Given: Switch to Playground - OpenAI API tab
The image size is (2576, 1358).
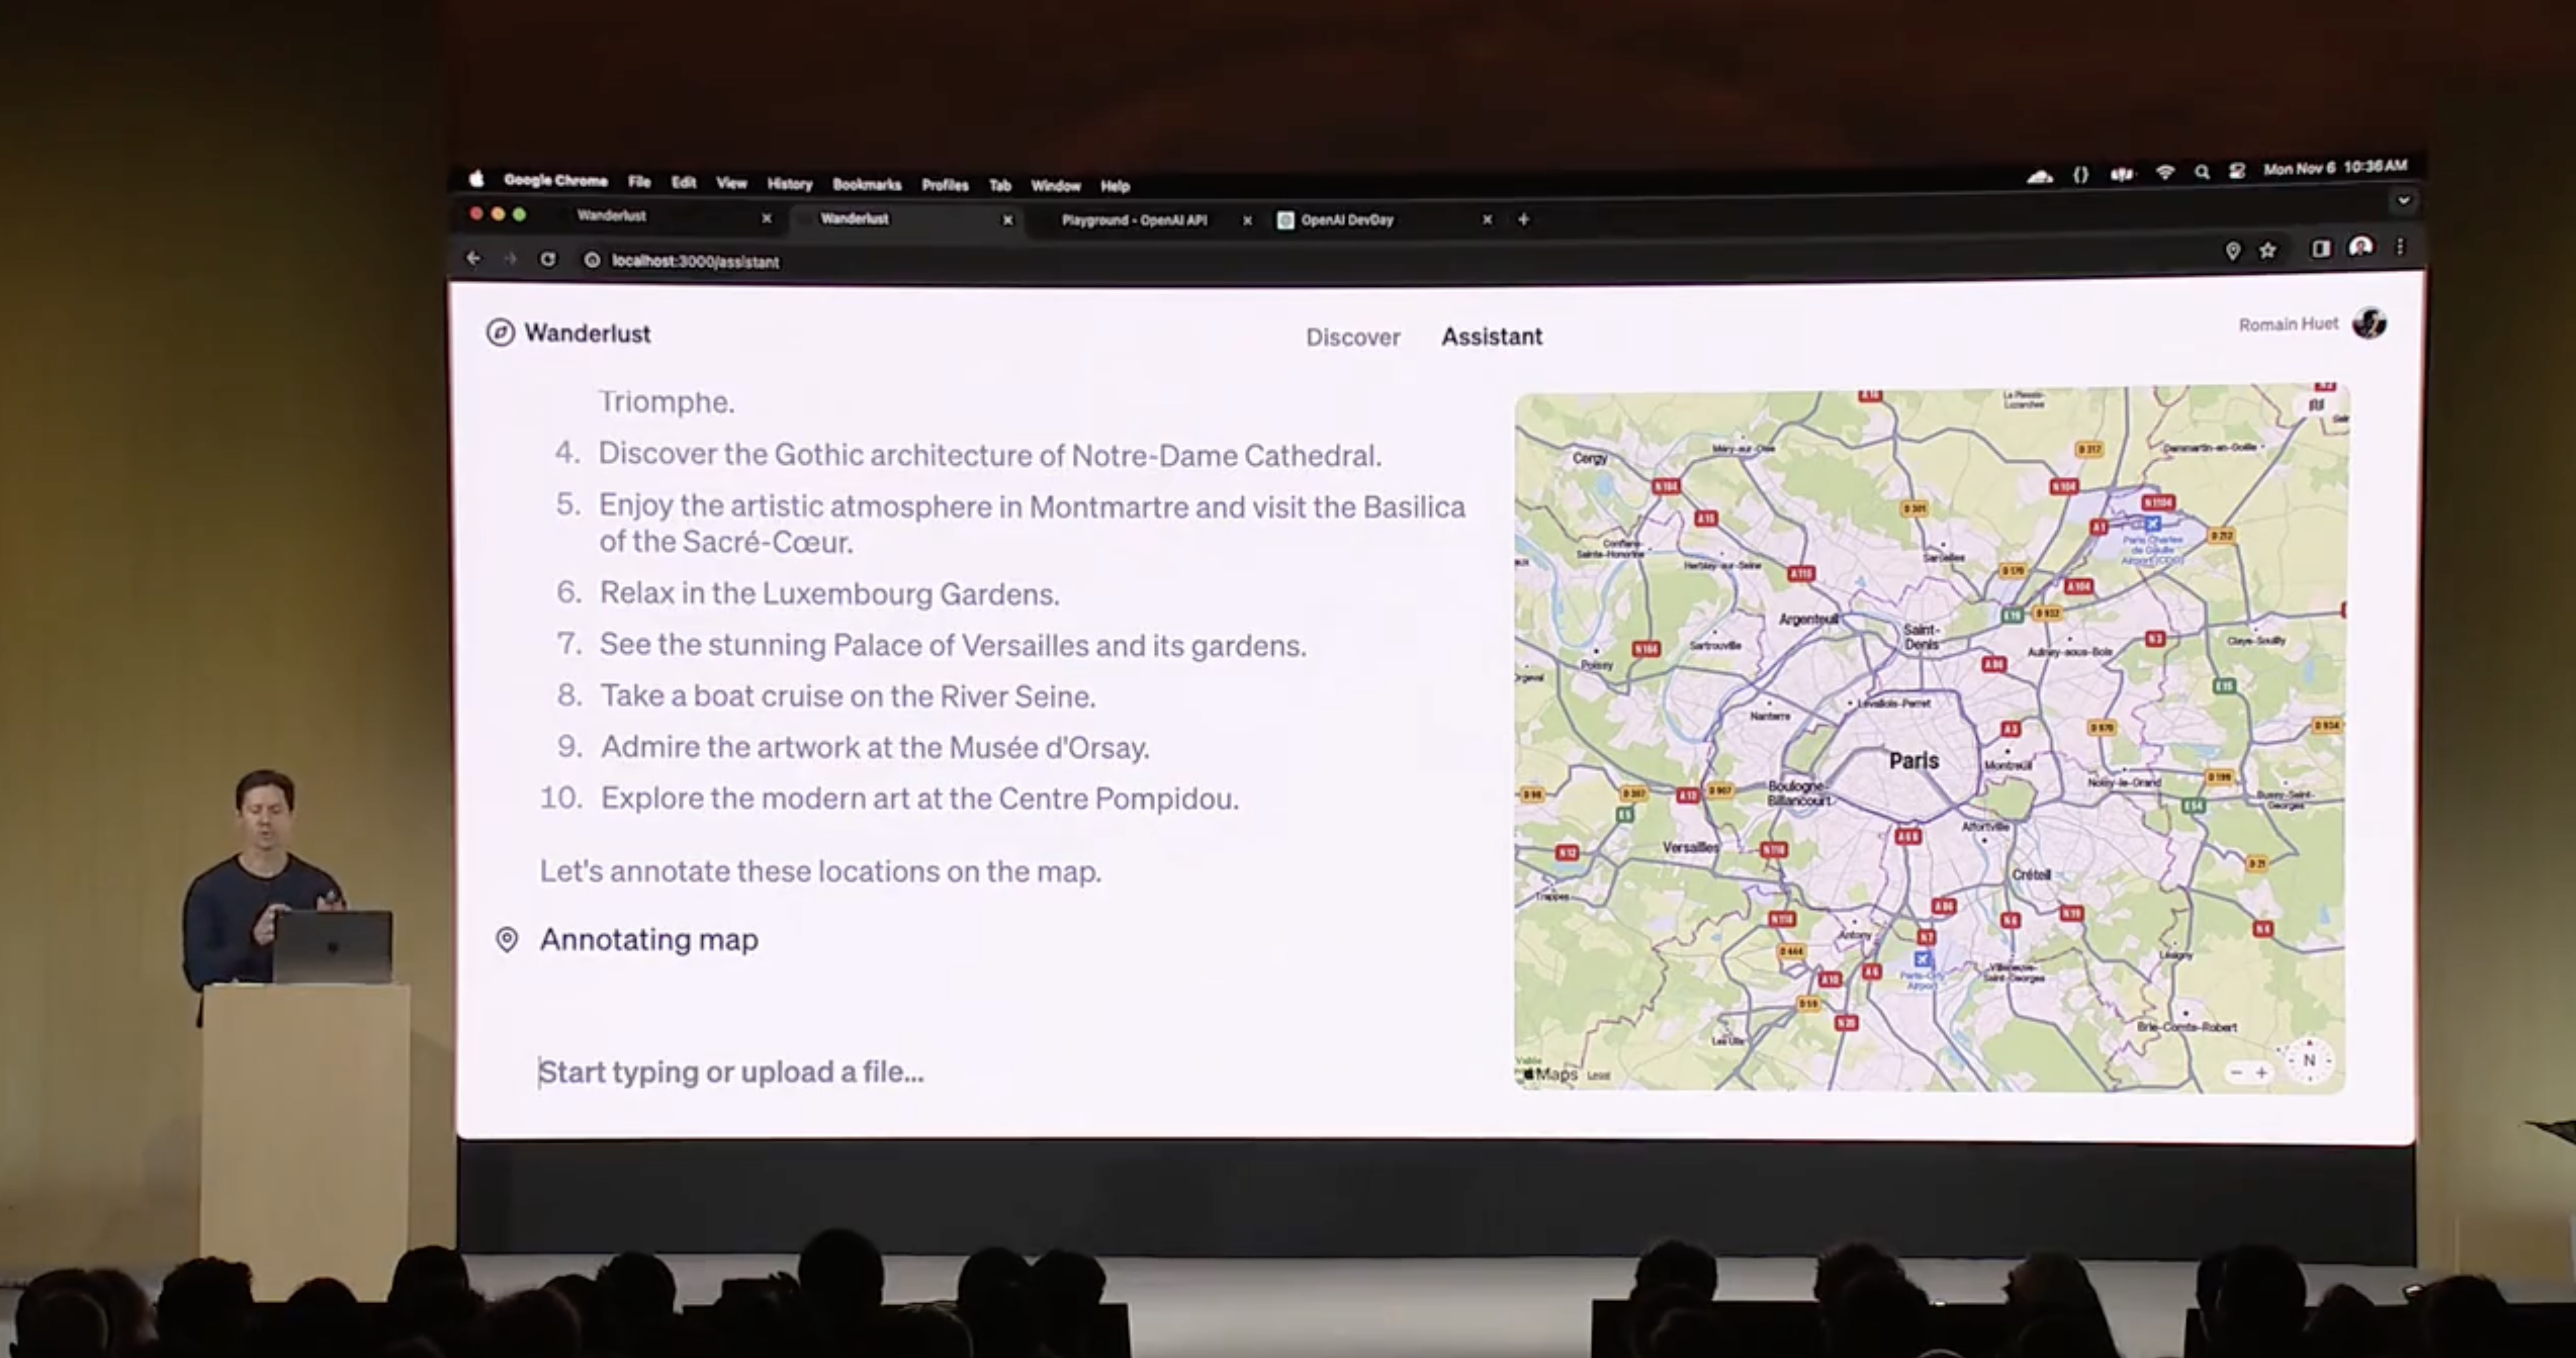Looking at the screenshot, I should coord(1134,220).
